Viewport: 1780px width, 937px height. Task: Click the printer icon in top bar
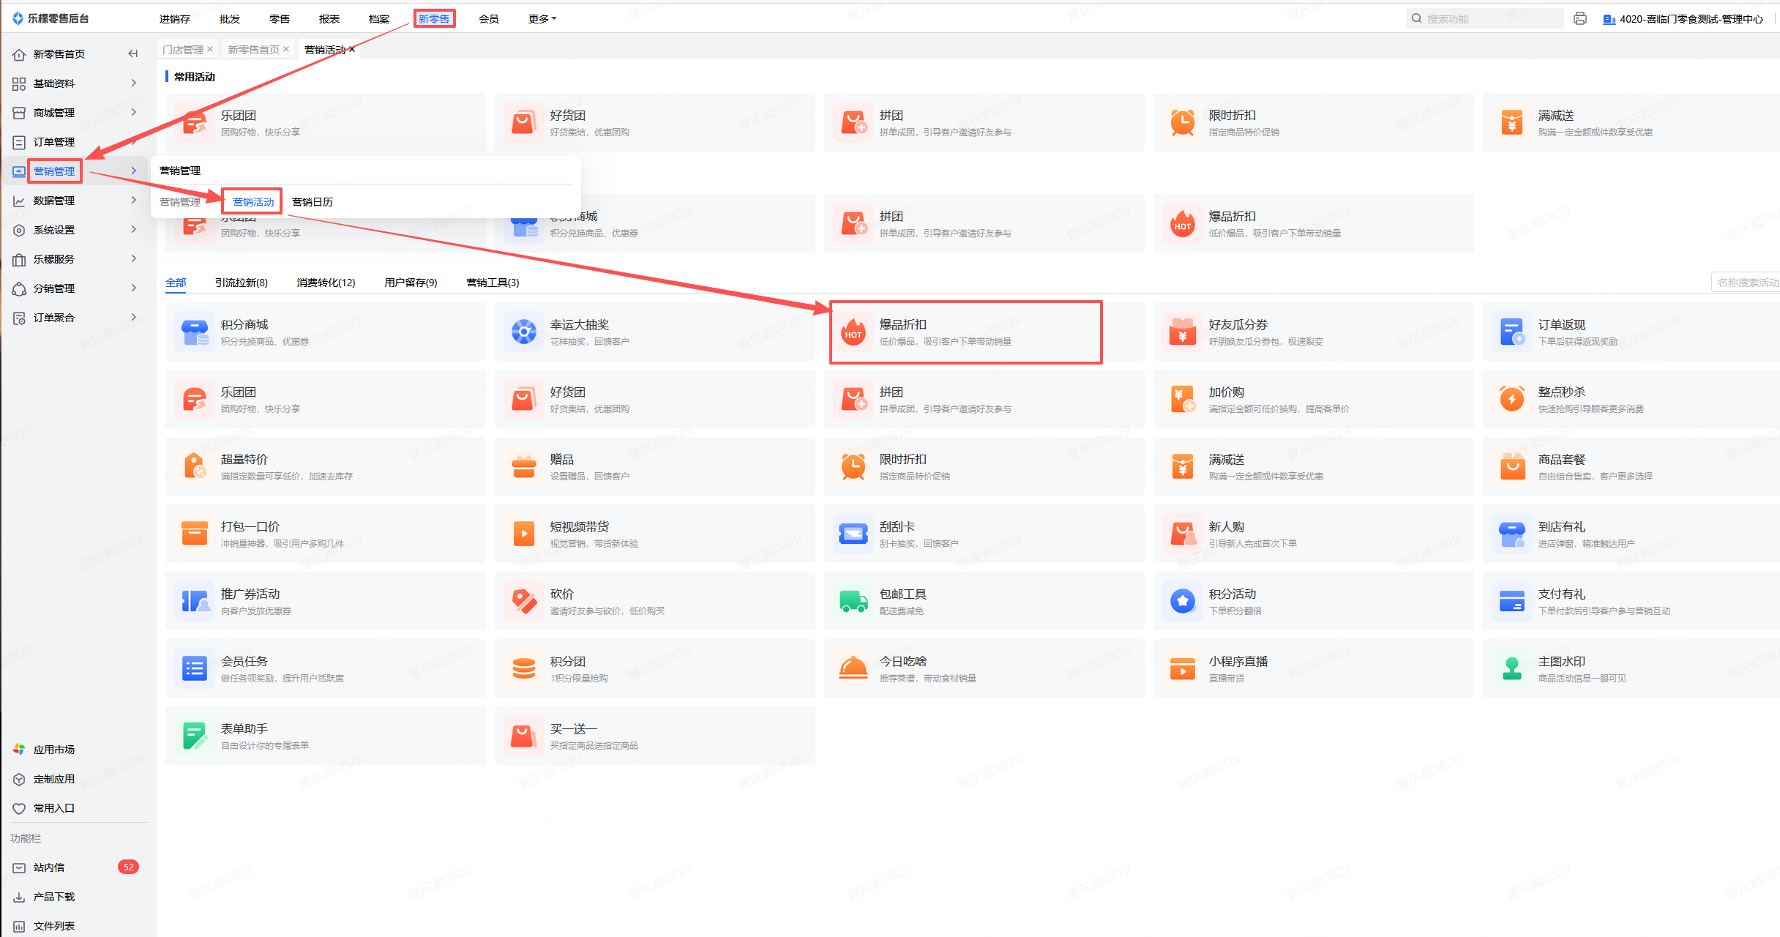pyautogui.click(x=1580, y=19)
